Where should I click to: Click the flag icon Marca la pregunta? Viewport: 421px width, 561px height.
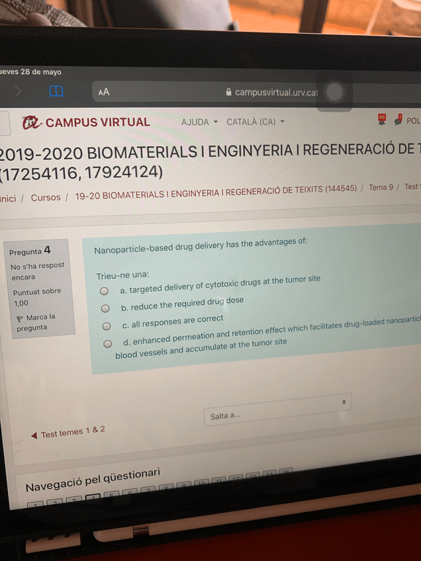(19, 319)
